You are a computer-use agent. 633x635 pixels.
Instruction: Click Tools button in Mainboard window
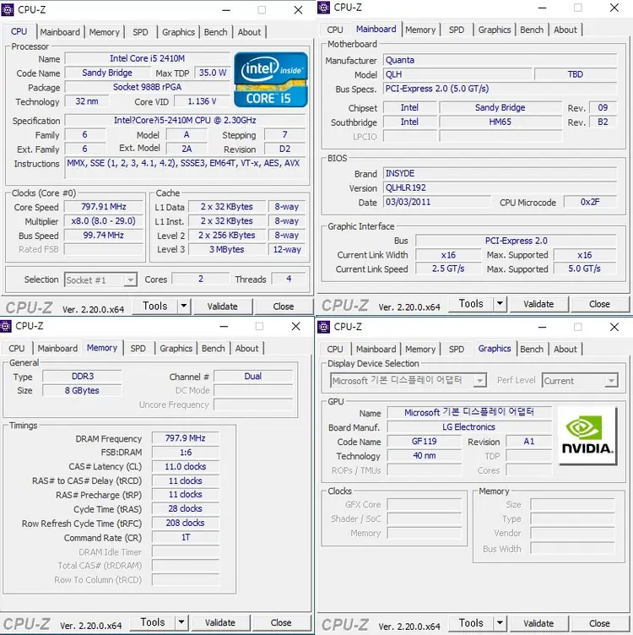click(x=471, y=303)
